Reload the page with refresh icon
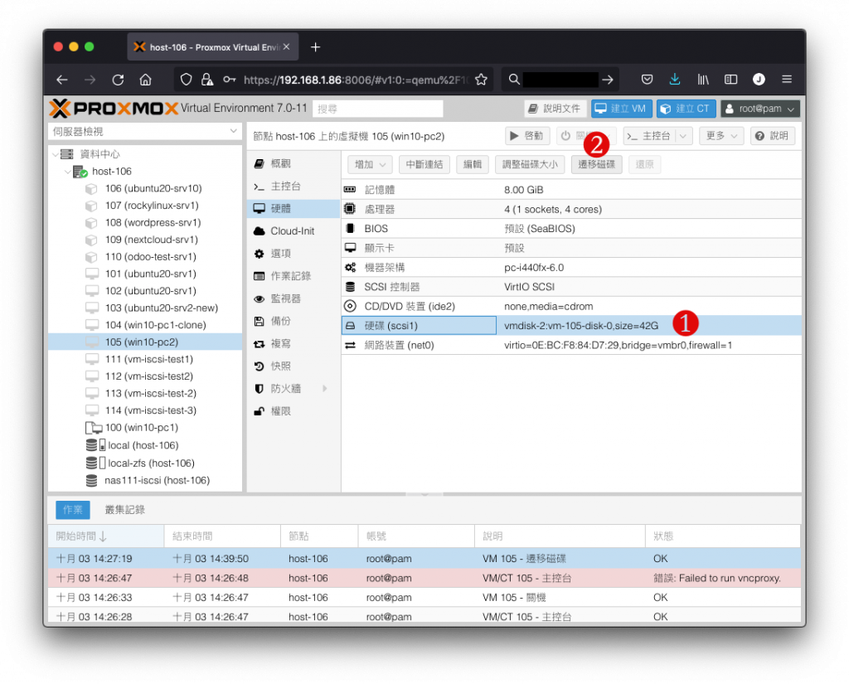849x684 pixels. point(118,80)
